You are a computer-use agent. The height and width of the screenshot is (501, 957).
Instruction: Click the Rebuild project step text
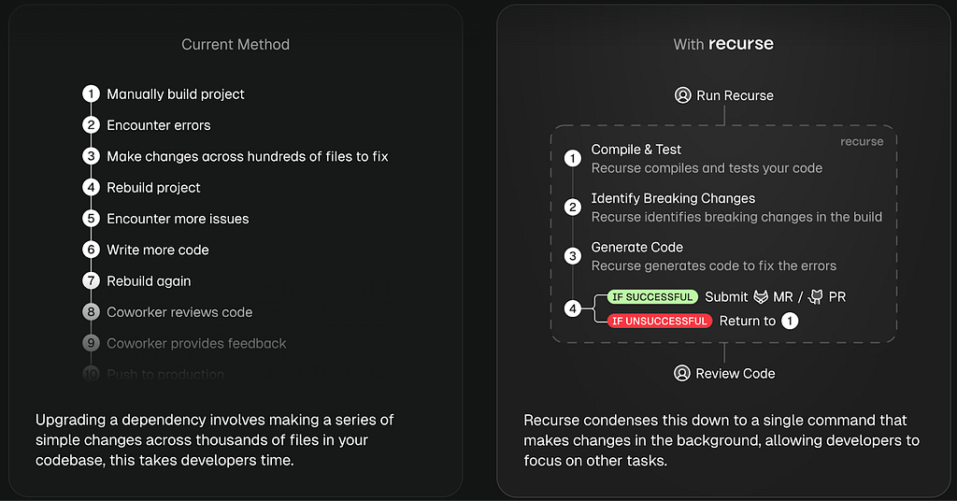pyautogui.click(x=153, y=187)
